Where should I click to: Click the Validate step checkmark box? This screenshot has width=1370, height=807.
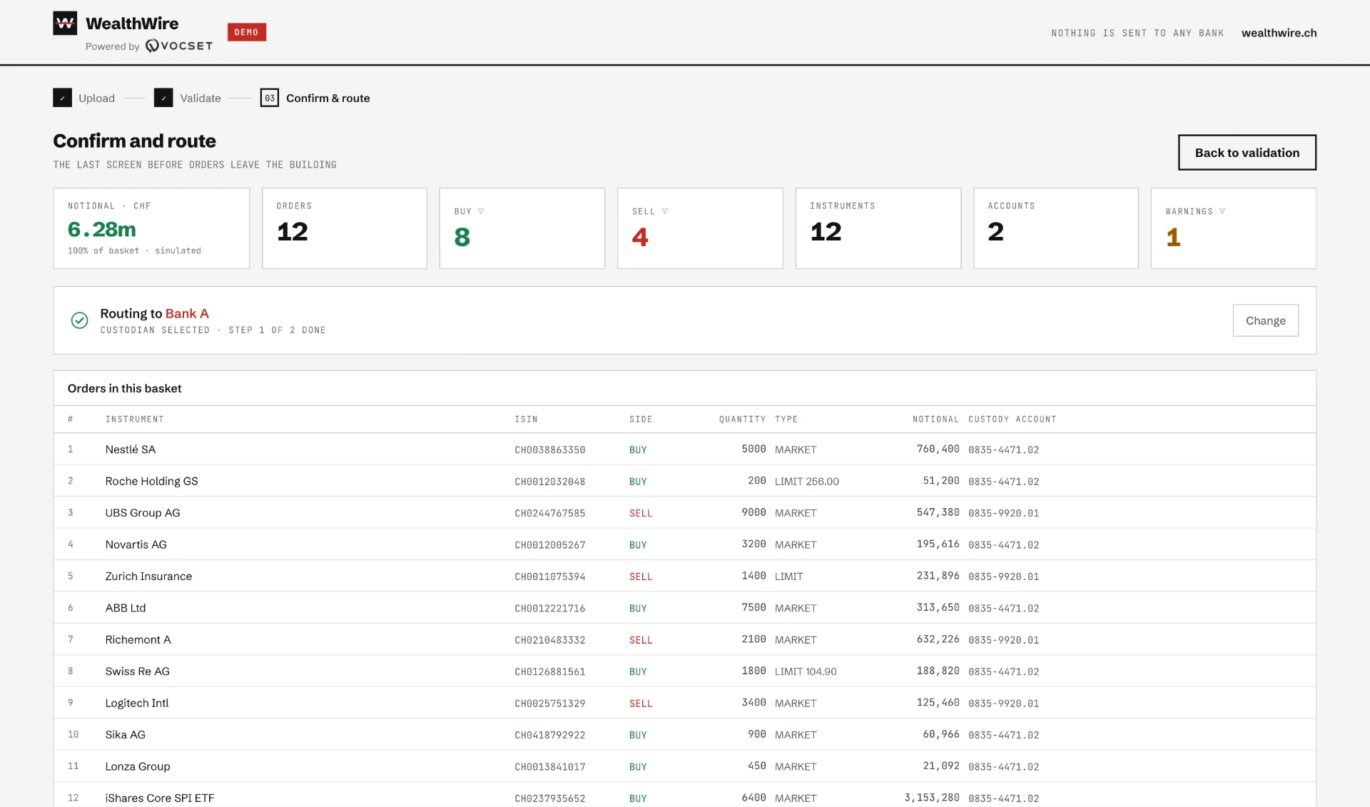click(x=163, y=98)
